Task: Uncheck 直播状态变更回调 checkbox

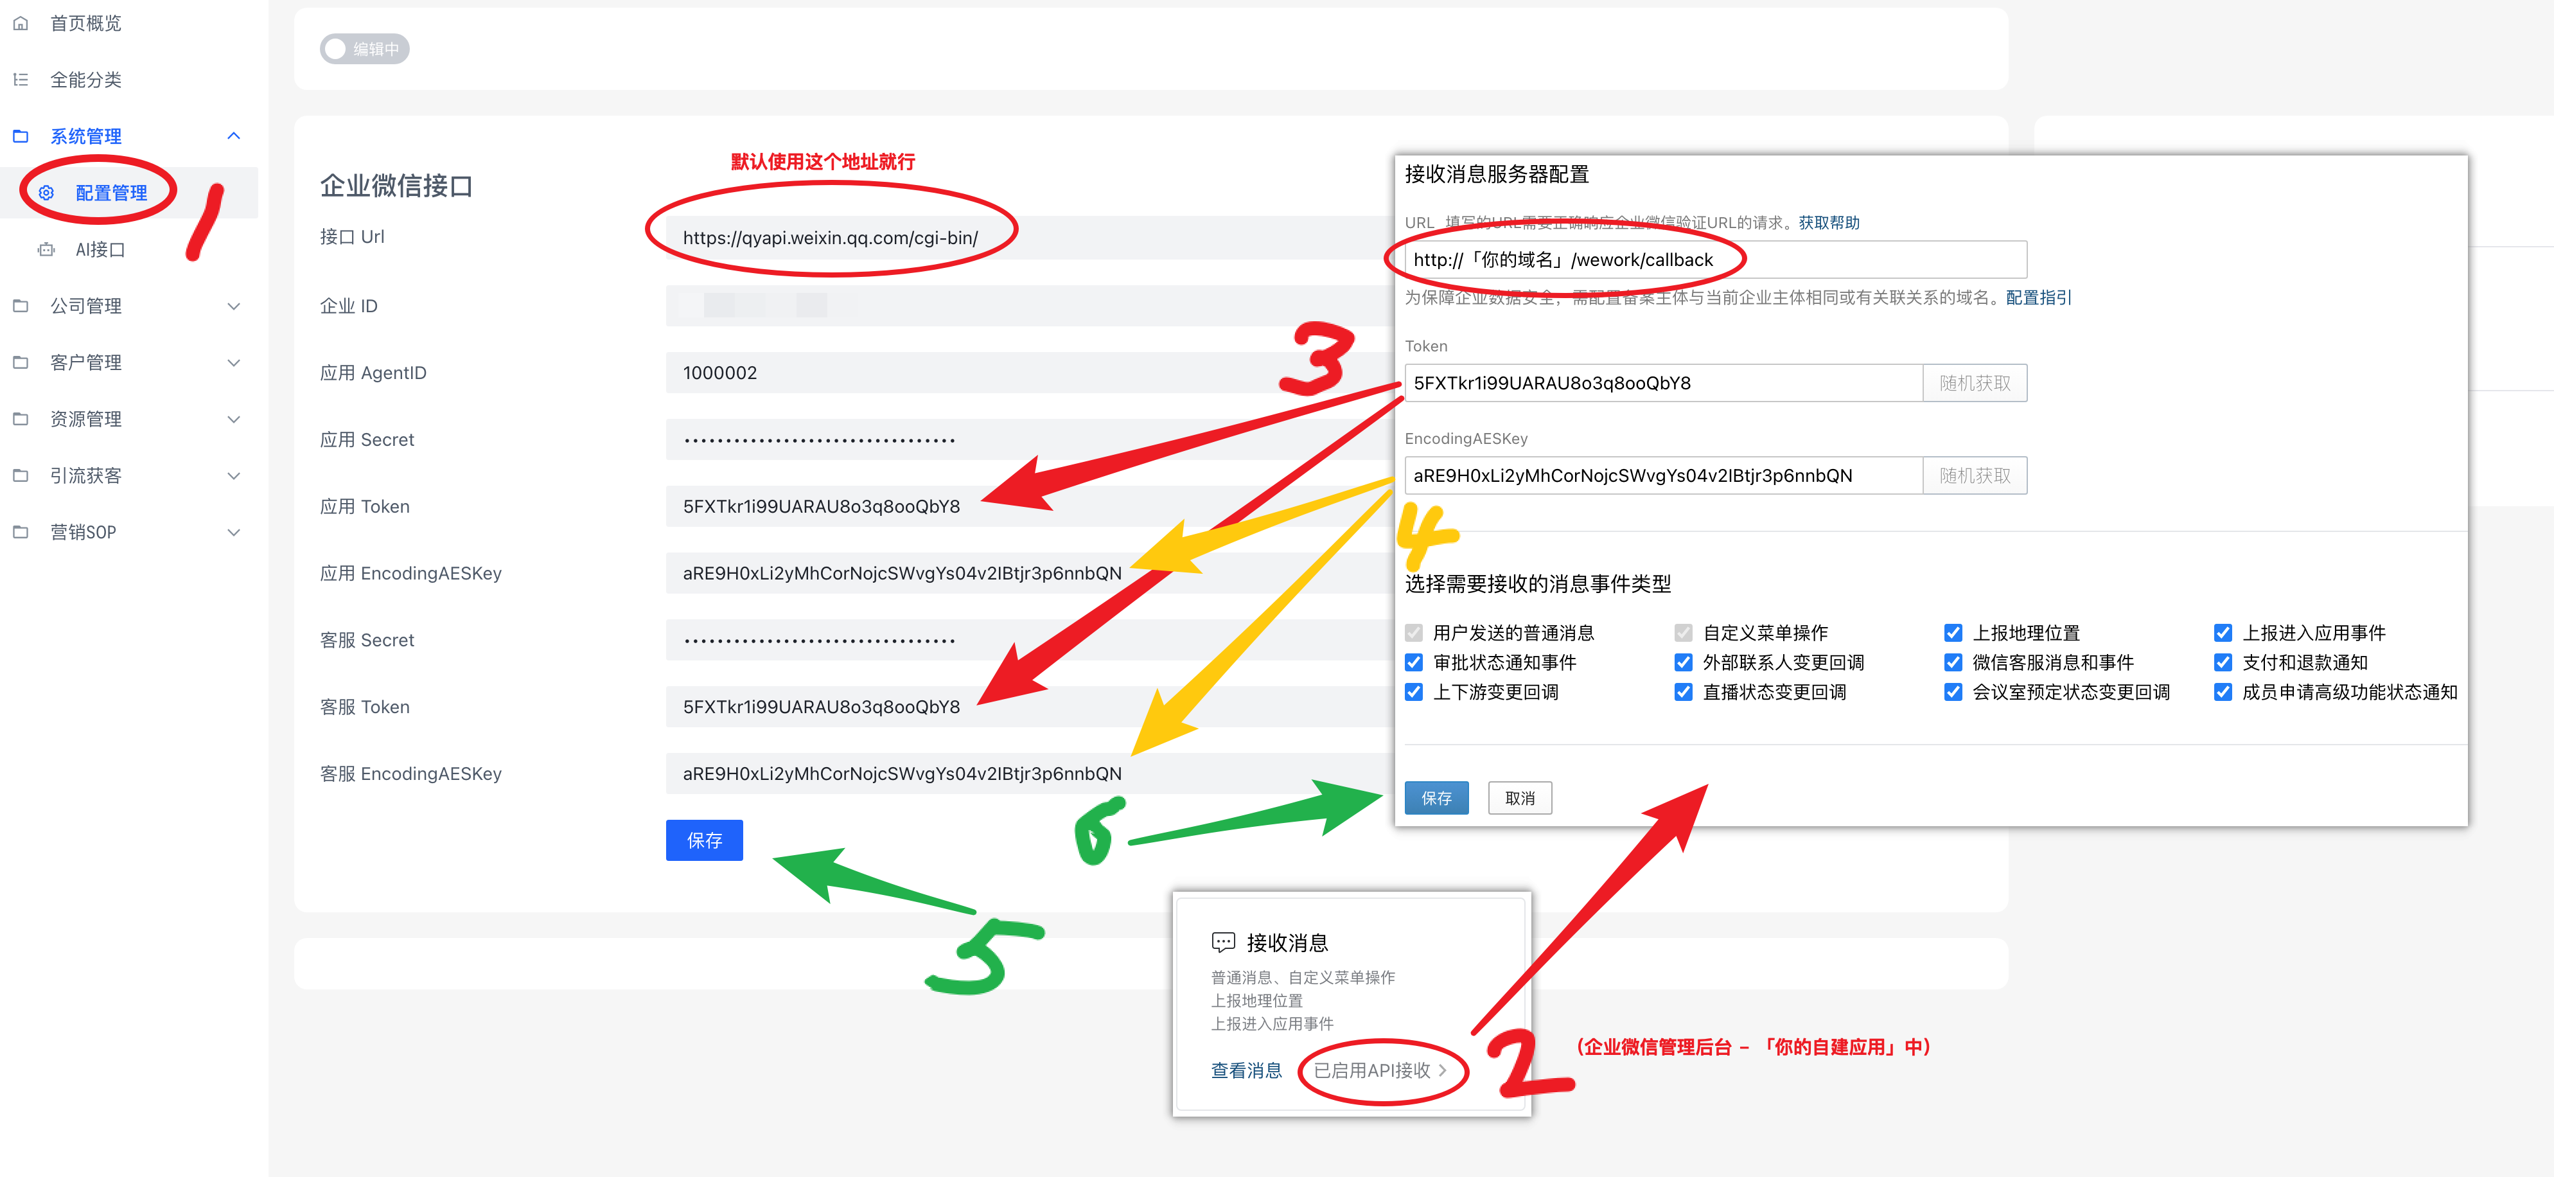Action: pyautogui.click(x=1684, y=692)
